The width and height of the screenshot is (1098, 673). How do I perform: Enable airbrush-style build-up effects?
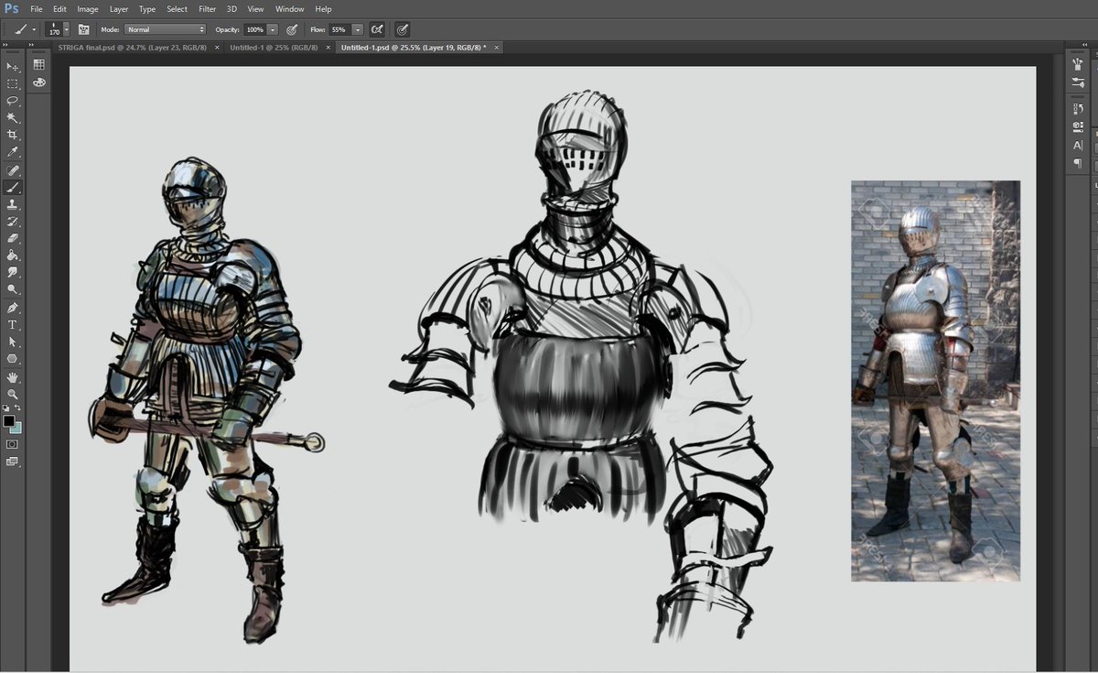376,29
